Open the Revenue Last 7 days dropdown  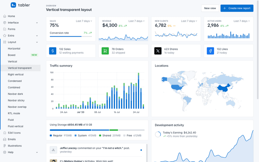(136, 21)
